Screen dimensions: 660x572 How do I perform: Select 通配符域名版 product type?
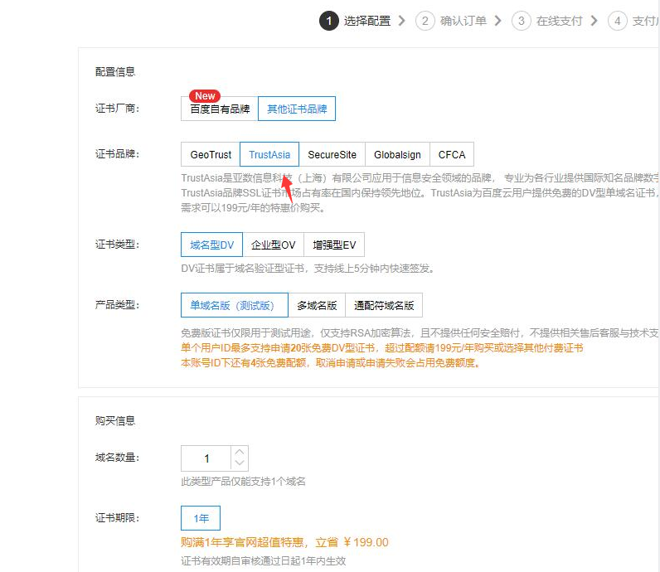384,305
